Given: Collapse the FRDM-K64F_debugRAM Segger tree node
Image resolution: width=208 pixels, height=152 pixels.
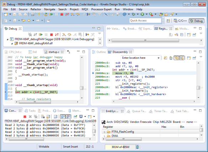Looking at the screenshot, I should tap(7, 39).
